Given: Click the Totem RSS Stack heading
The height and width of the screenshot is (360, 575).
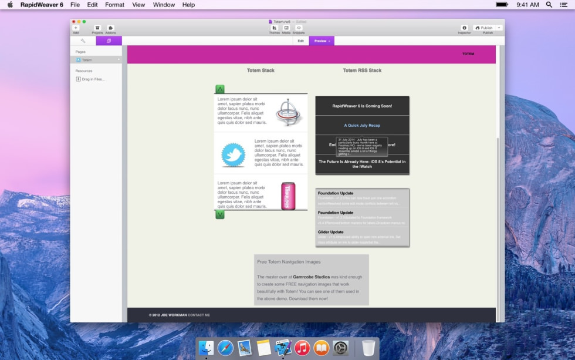Looking at the screenshot, I should point(362,70).
